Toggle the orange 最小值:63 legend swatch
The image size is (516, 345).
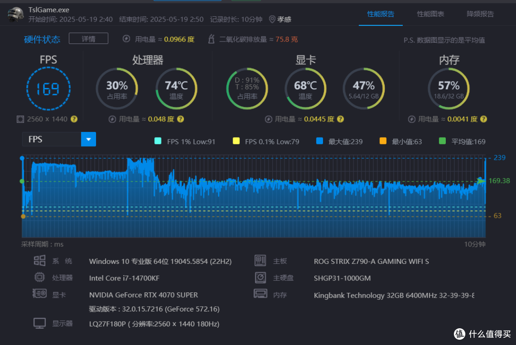[x=383, y=141]
